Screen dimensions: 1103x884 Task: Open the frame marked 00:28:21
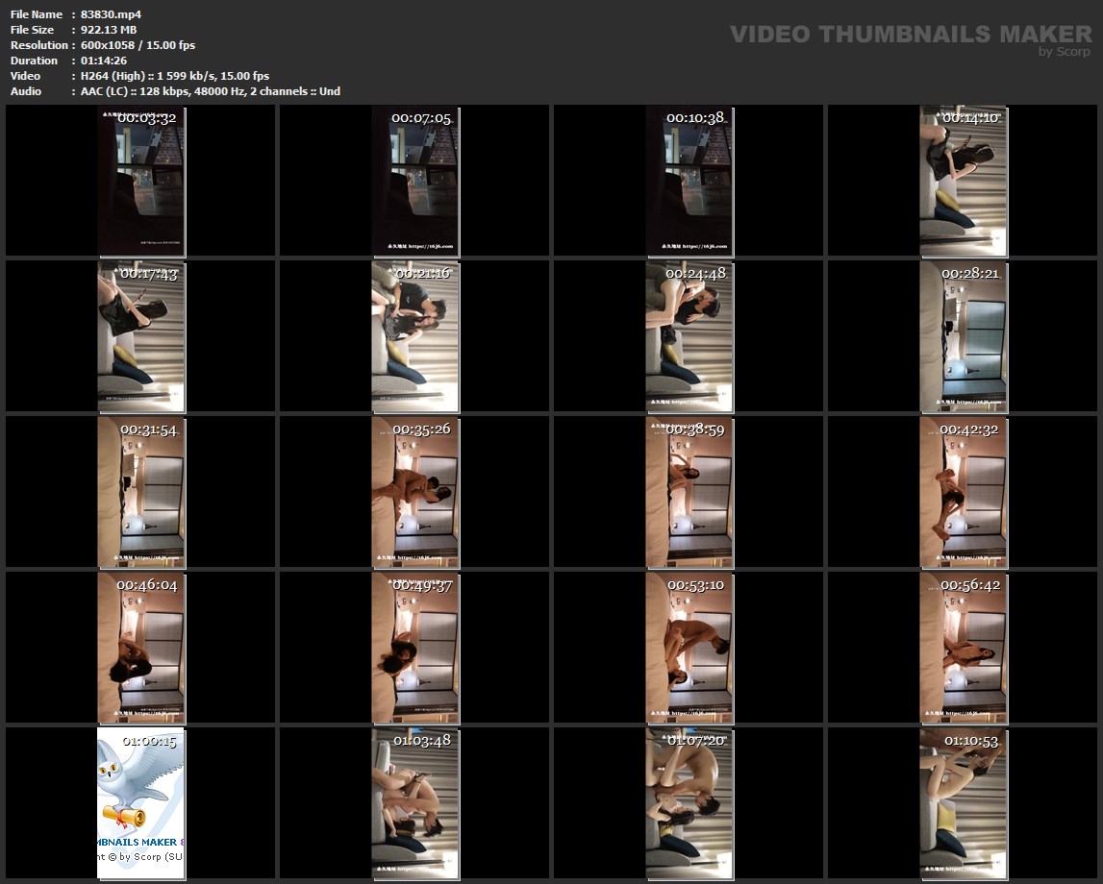coord(964,336)
